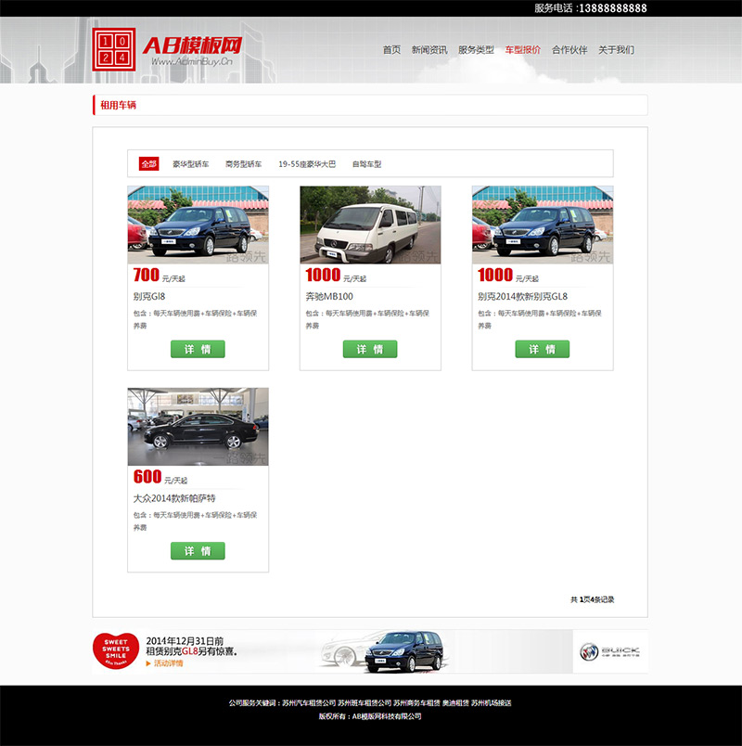Click the AB模板网 red square logo

click(114, 49)
